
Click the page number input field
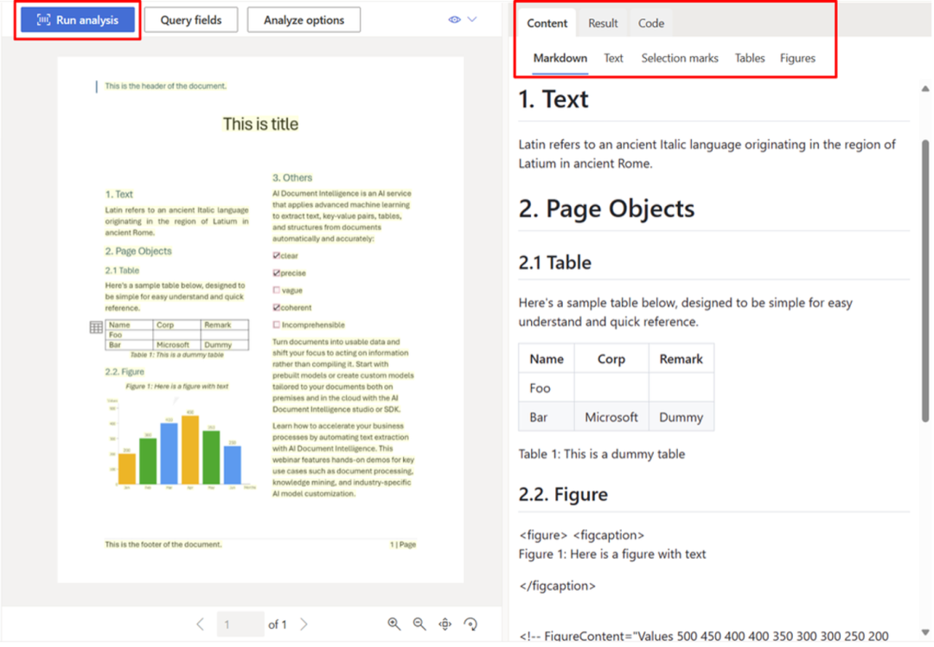pos(240,624)
